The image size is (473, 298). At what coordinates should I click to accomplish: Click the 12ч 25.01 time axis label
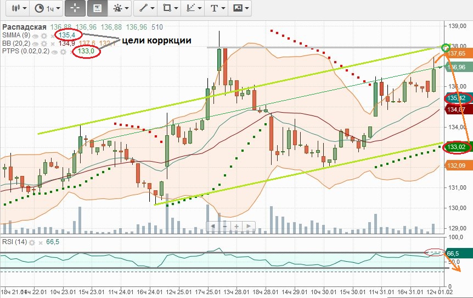pos(179,292)
